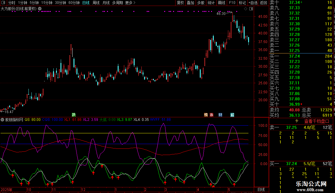Click the 买一 price 37.24 in order book
Screen dimensions: 335x193
(x=294, y=56)
